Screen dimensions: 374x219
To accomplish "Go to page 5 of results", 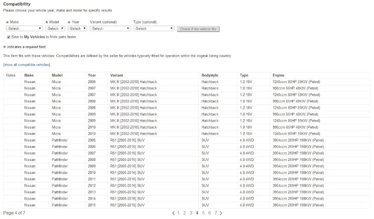I will coord(203,213).
